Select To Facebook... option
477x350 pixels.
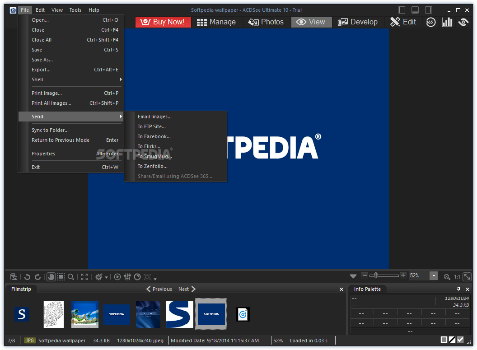[176, 136]
